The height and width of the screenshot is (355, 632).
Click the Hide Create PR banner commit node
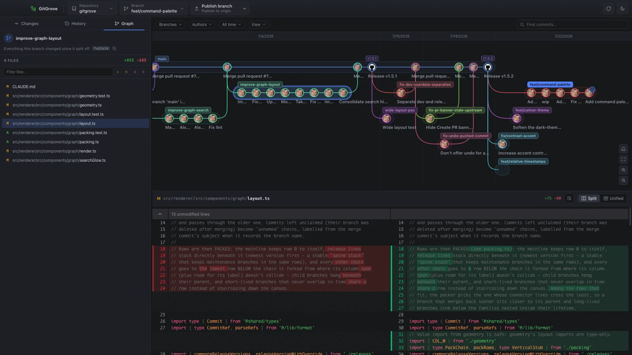(x=430, y=118)
